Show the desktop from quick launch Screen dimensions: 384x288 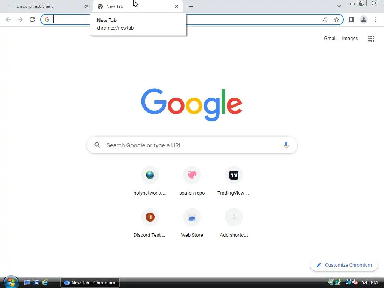click(27, 282)
